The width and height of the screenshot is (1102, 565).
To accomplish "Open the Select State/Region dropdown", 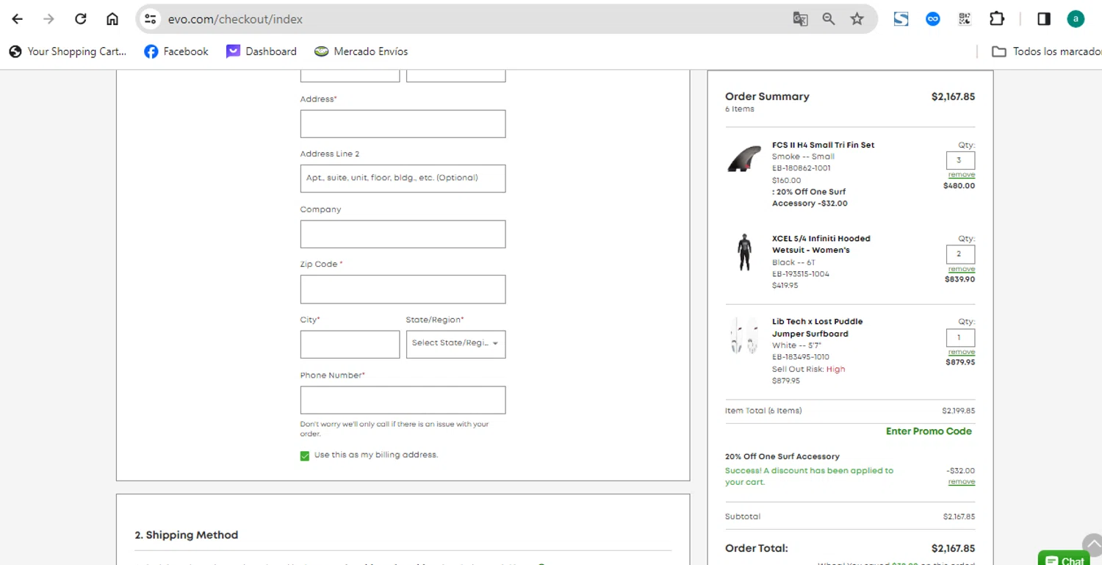I will pyautogui.click(x=455, y=345).
